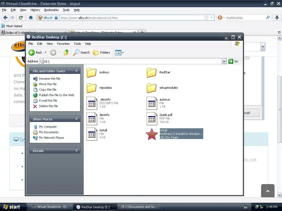Screen dimensions: 282x211
Task: Open the browser URL history dropdown arrow
Action: 212,18
